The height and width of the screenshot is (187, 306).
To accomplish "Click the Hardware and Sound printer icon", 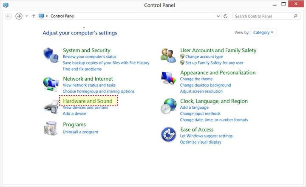I will (x=51, y=107).
